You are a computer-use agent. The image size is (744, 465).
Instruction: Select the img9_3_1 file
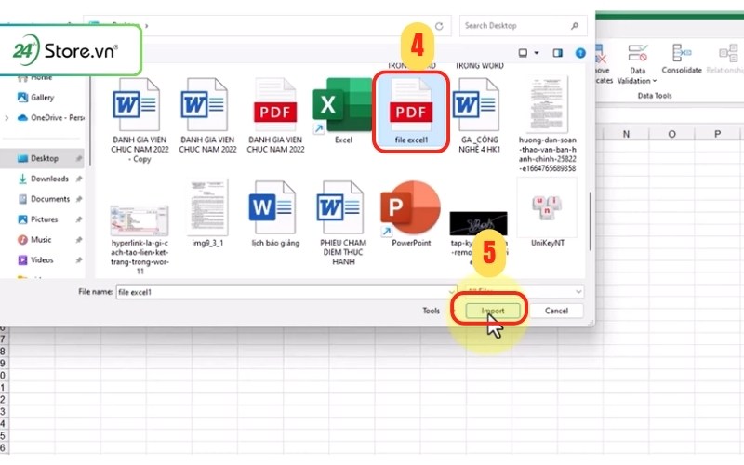click(x=207, y=214)
